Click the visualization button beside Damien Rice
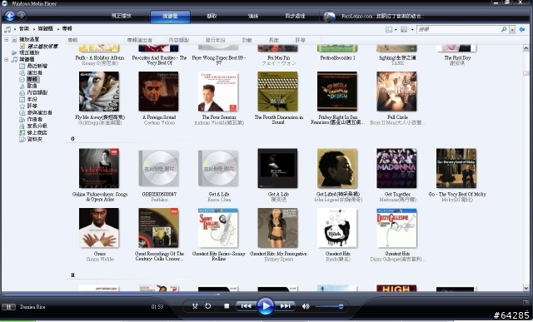 [x=8, y=307]
